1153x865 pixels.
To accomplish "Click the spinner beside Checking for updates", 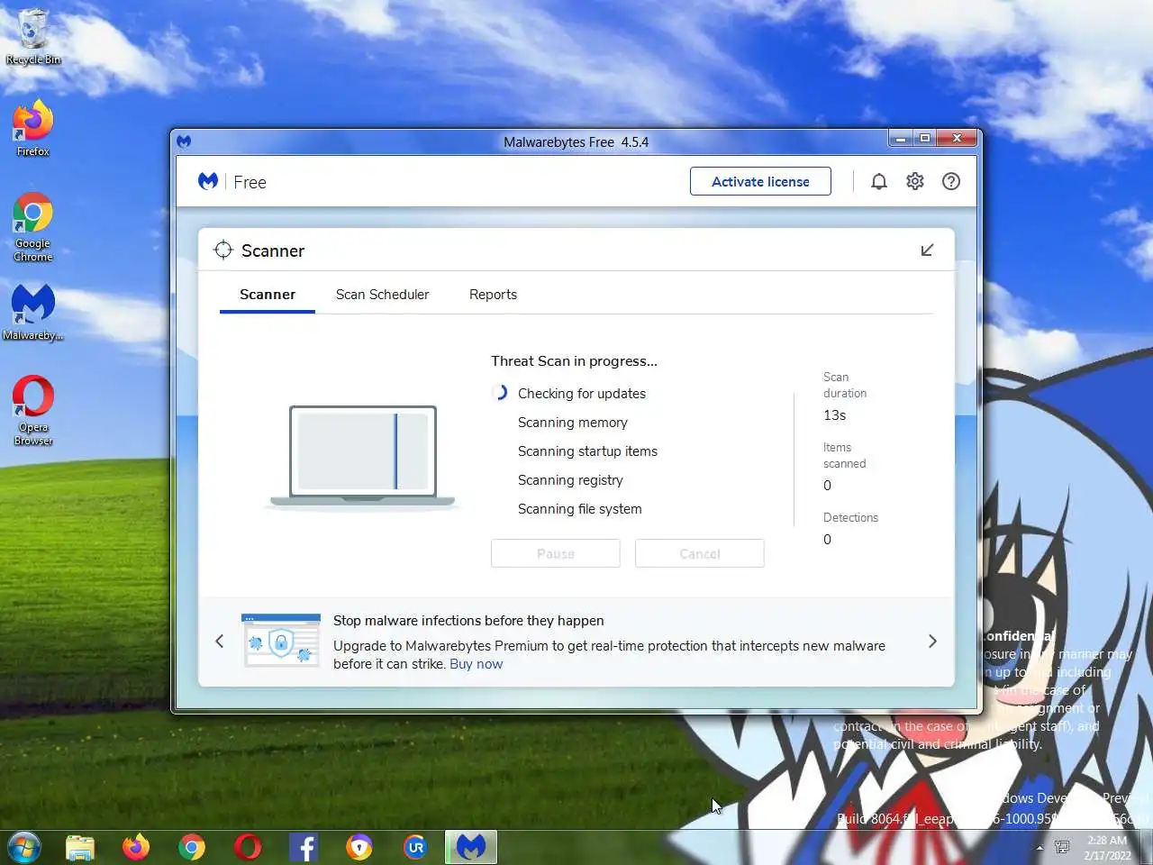I will (500, 393).
